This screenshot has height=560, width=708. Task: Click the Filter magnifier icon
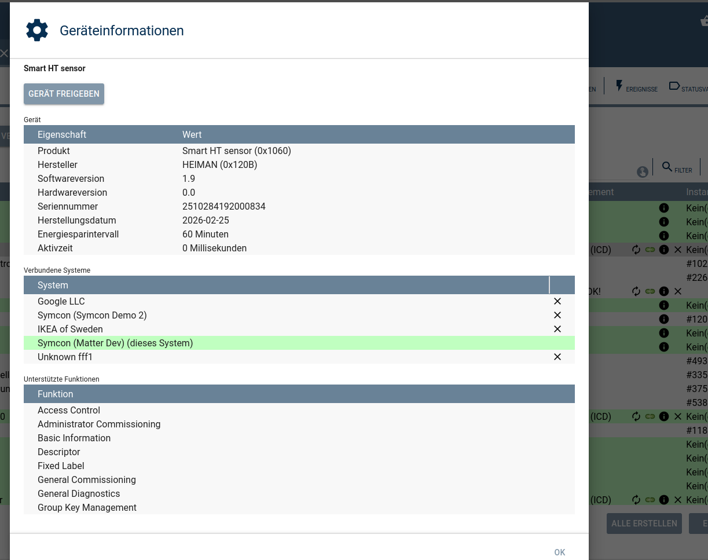(667, 167)
